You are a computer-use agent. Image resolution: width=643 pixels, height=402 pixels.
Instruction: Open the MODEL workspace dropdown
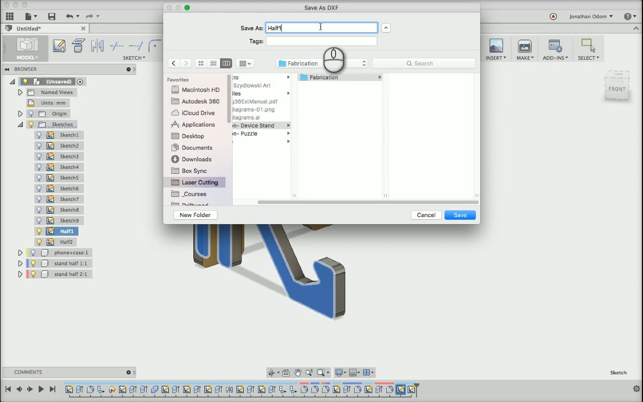pyautogui.click(x=27, y=58)
